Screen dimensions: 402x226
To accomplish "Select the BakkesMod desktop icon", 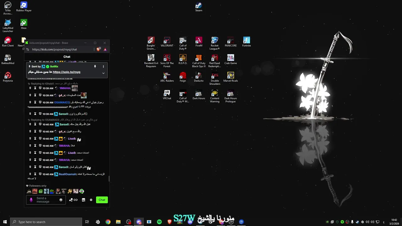I will click(8, 60).
